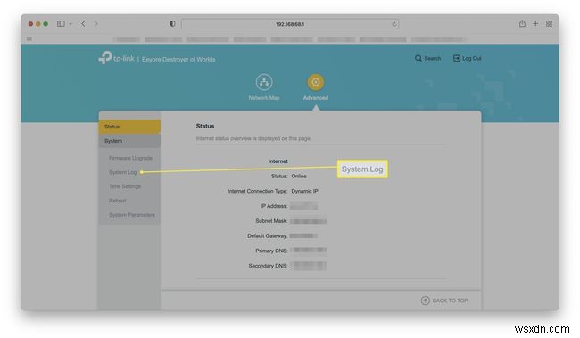Image resolution: width=580 pixels, height=338 pixels.
Task: Click the Log Out link text
Action: (x=472, y=59)
